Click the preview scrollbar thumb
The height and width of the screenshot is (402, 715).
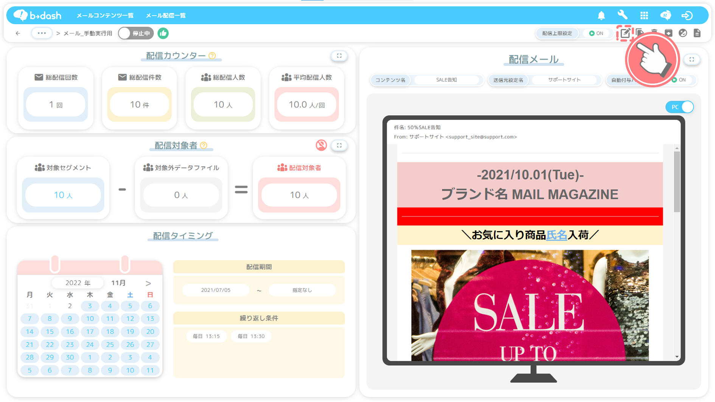677,182
